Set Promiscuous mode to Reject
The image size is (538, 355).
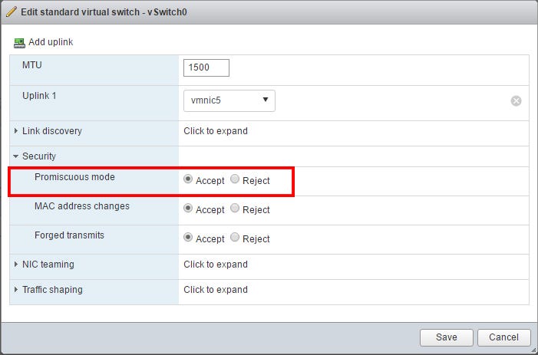coord(235,180)
